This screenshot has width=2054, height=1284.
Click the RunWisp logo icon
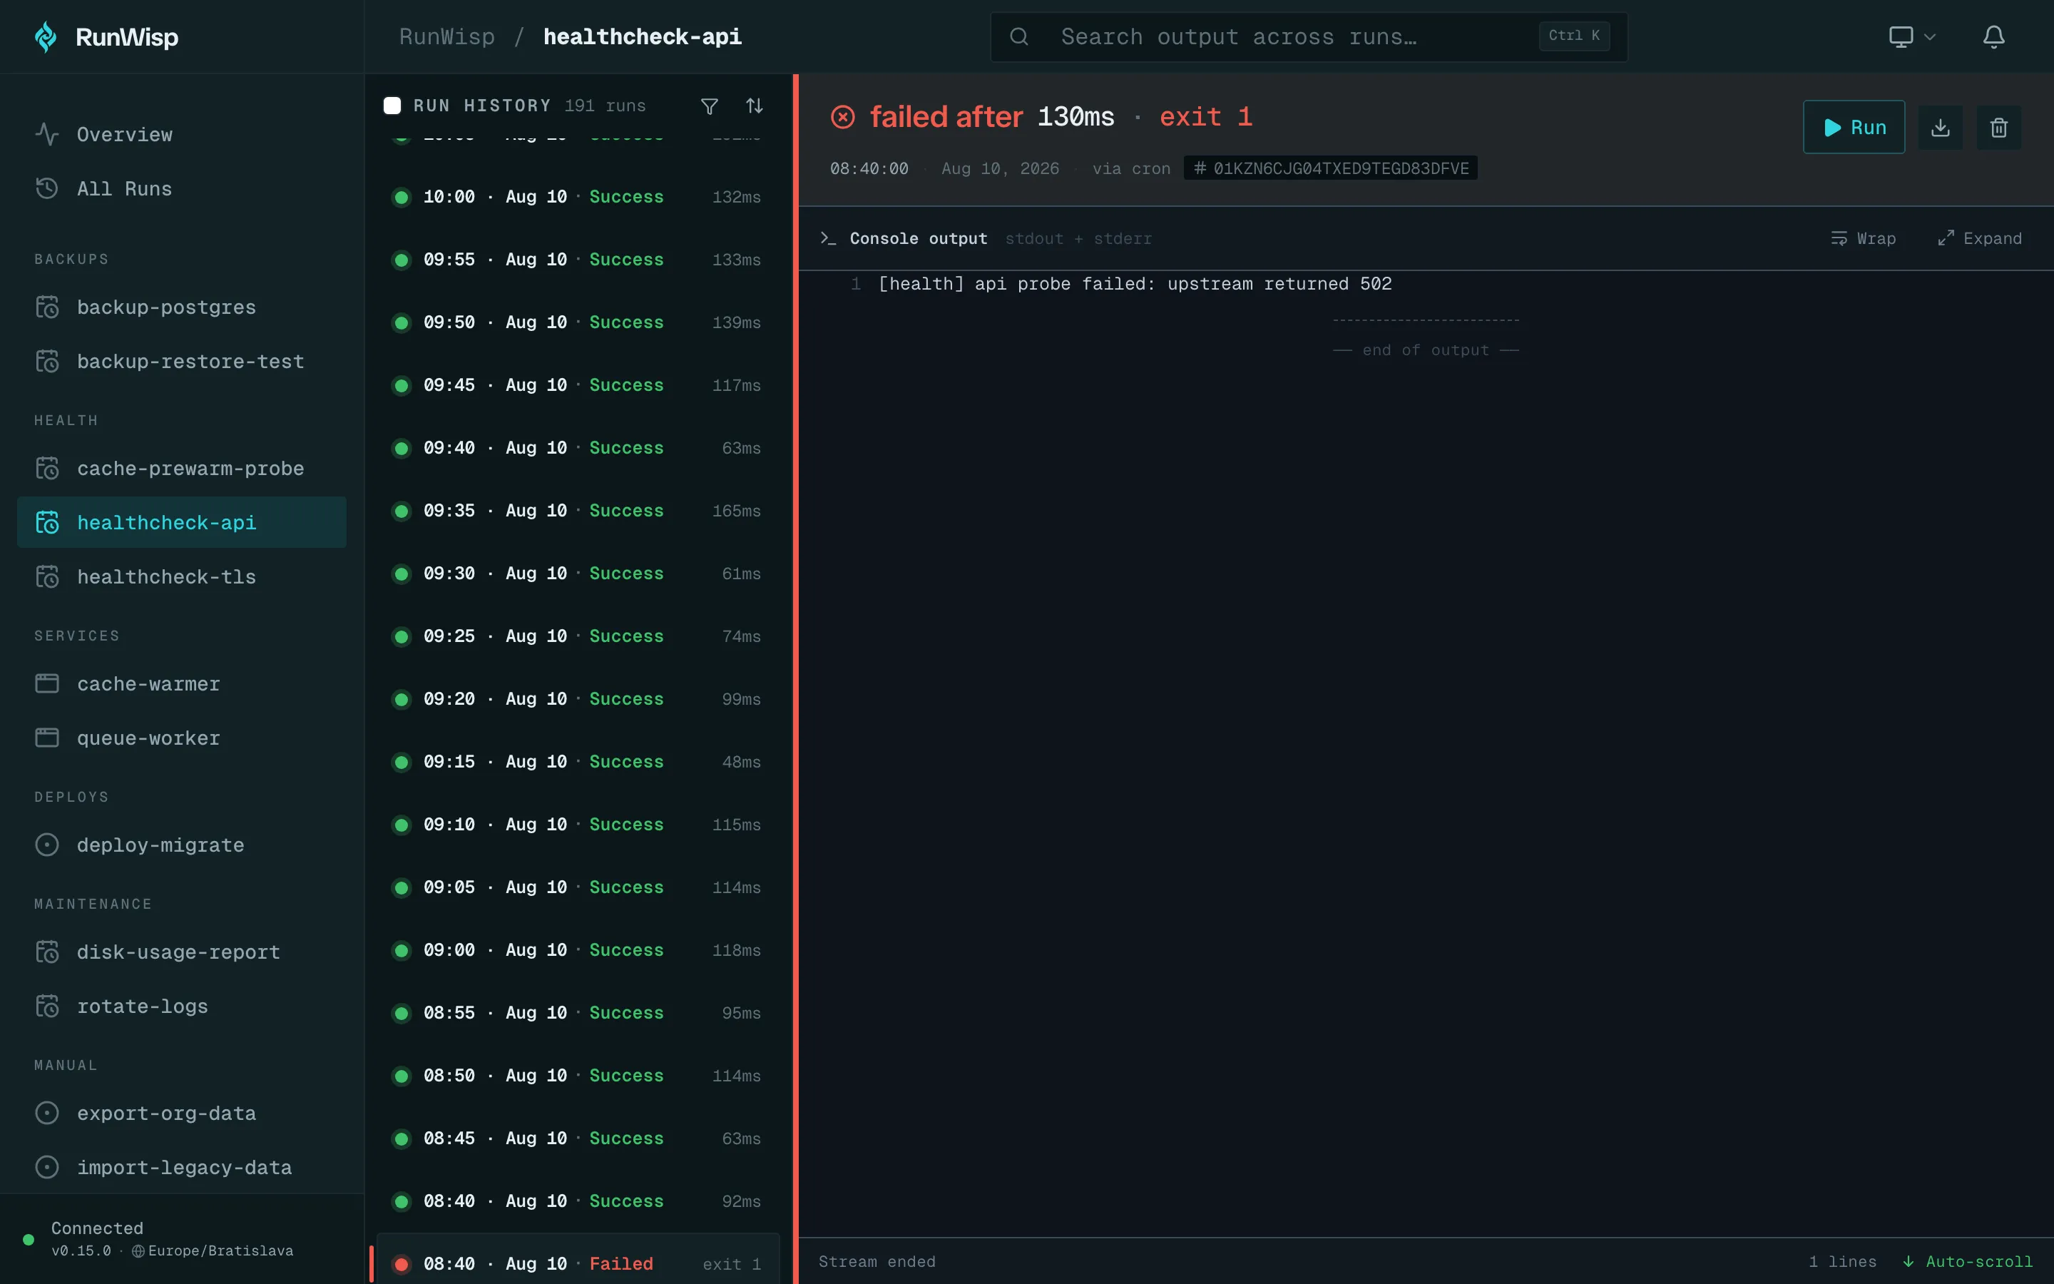(46, 36)
